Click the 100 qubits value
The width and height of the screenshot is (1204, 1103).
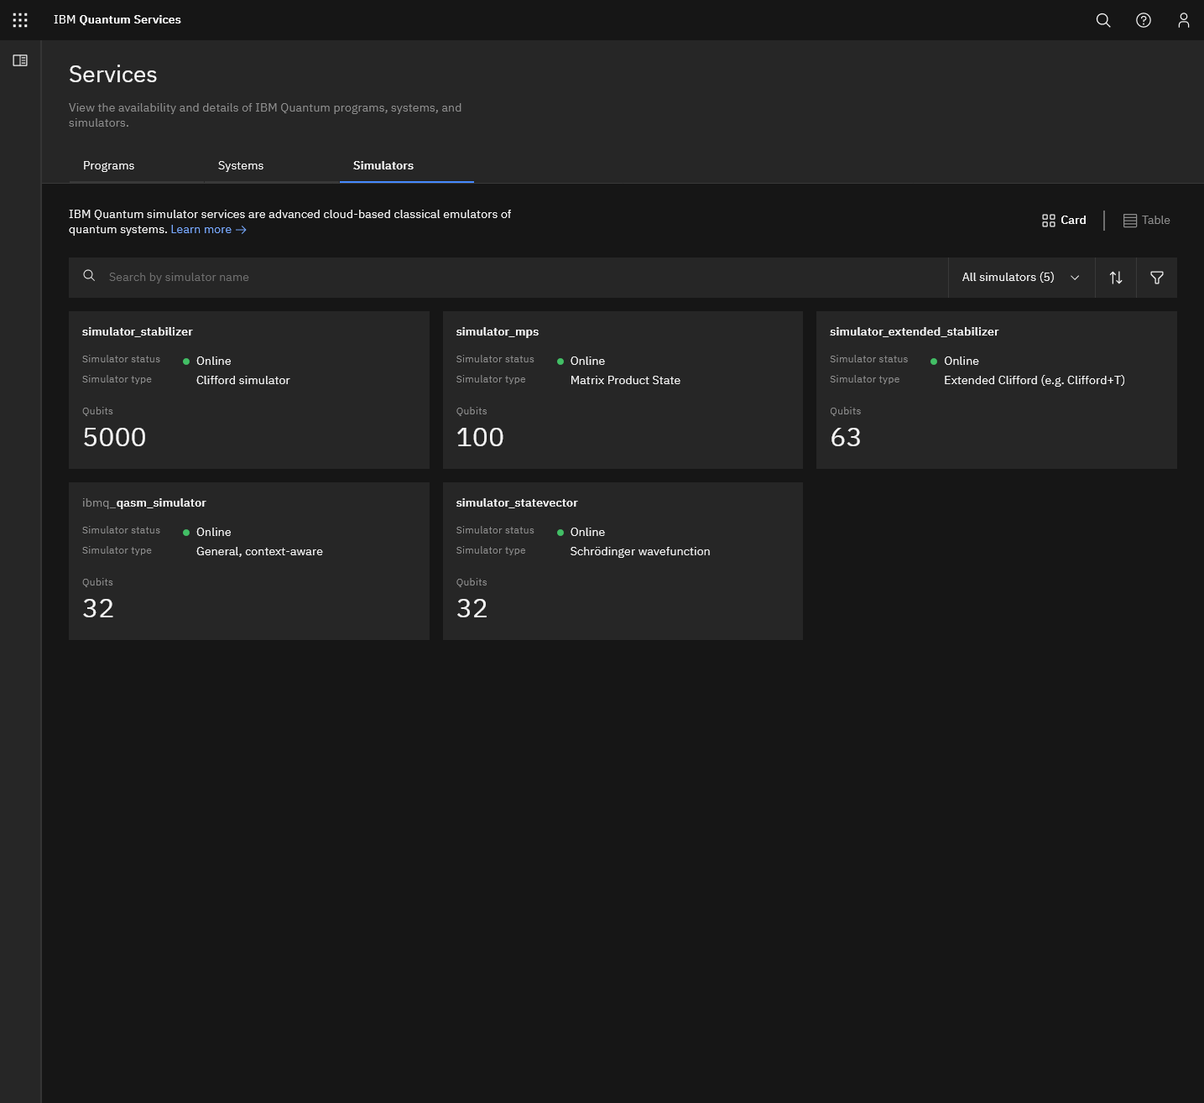point(480,437)
